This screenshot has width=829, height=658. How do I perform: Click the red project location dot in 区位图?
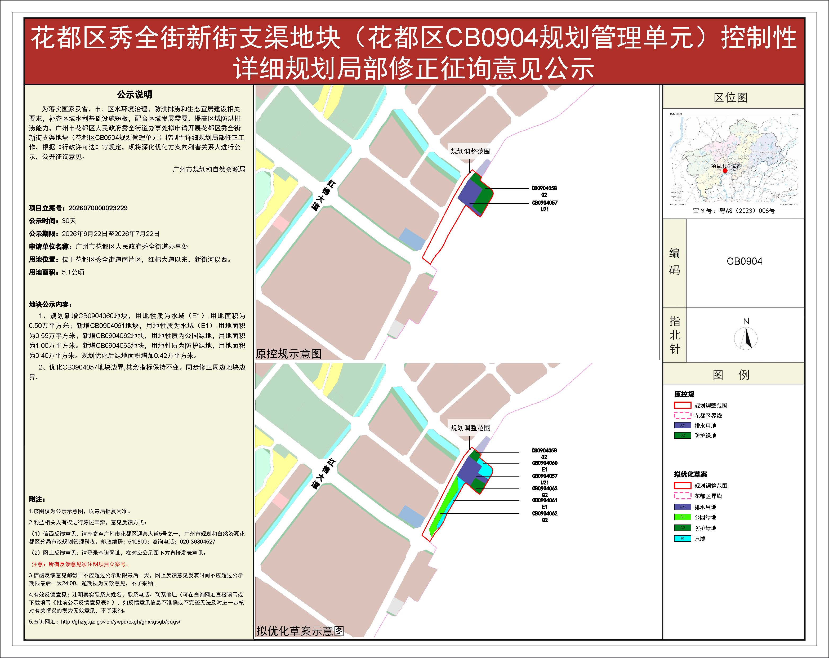click(725, 170)
